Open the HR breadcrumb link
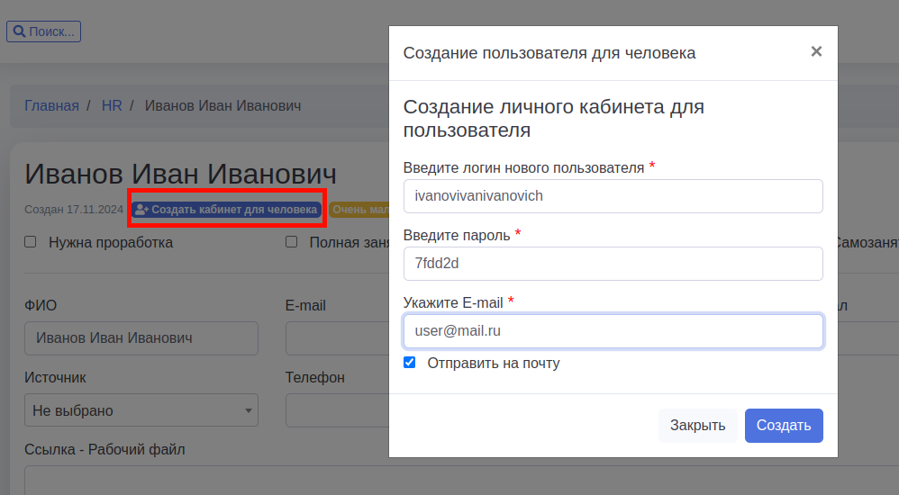The image size is (899, 495). [112, 105]
